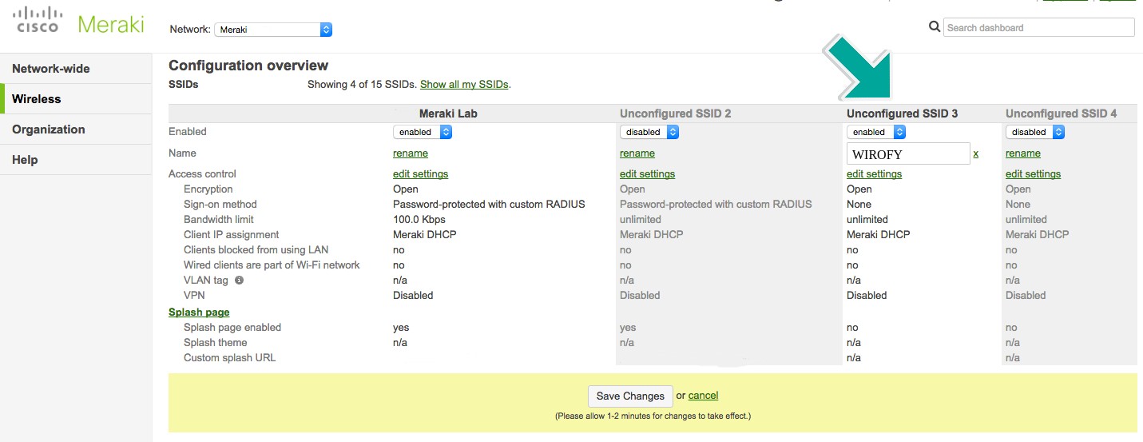Select the Wireless menu item
The image size is (1143, 442).
pos(37,99)
